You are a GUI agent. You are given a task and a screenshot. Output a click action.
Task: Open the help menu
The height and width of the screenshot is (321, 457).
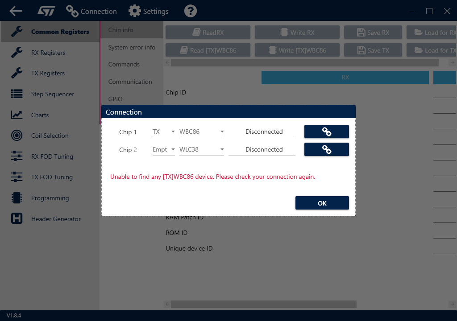(x=190, y=11)
